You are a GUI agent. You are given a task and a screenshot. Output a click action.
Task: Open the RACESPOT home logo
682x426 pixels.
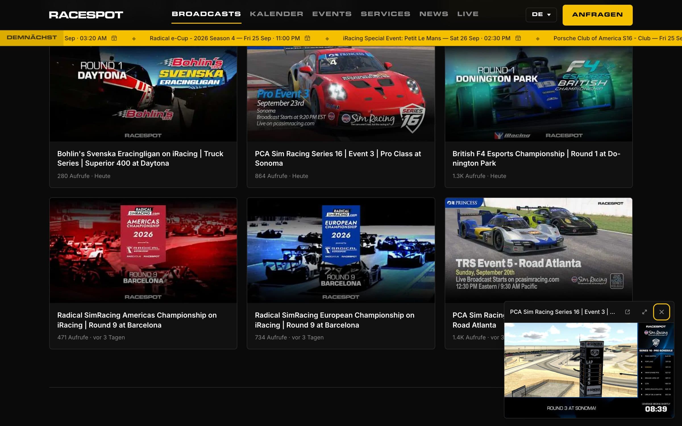coord(86,15)
